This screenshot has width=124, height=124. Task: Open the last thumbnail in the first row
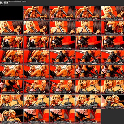[x=113, y=13]
